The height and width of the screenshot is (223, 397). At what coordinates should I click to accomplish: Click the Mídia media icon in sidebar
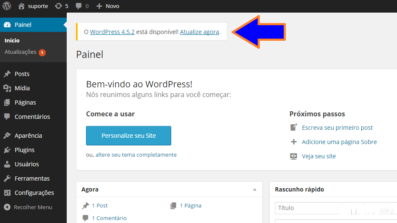(7, 88)
